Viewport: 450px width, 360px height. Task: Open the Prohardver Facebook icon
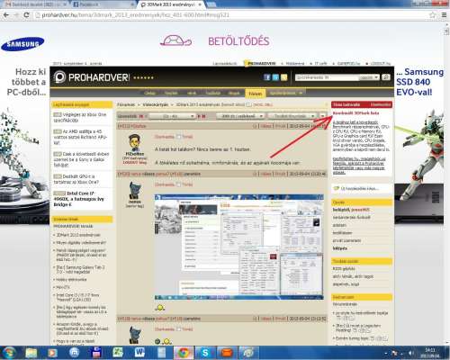click(267, 77)
